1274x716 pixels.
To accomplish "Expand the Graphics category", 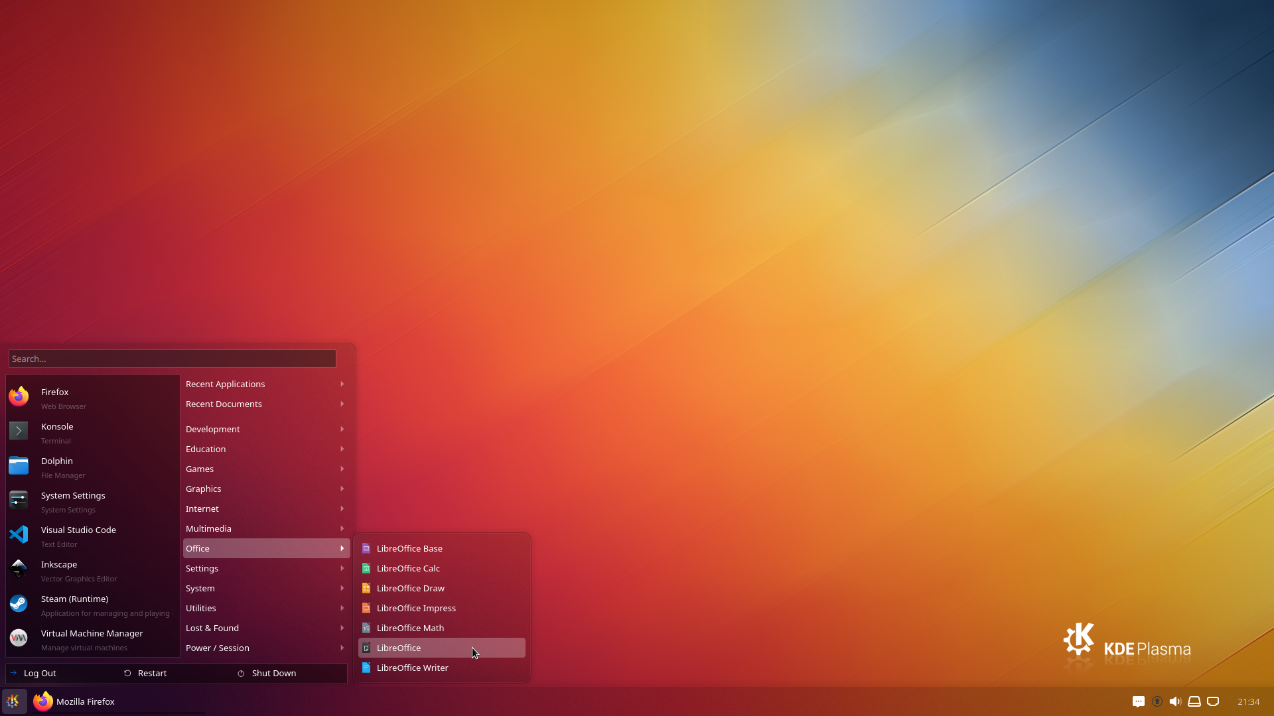I will [x=265, y=489].
